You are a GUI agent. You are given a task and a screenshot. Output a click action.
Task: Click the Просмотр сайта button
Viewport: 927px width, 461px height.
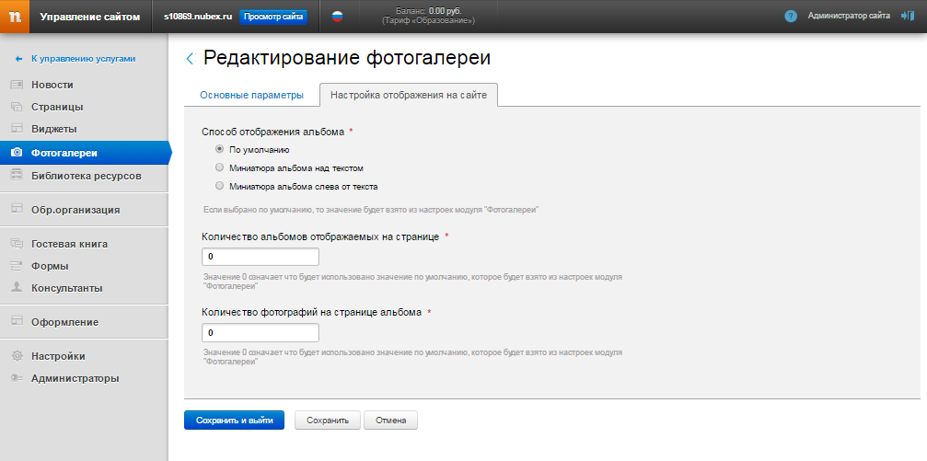[x=273, y=17]
